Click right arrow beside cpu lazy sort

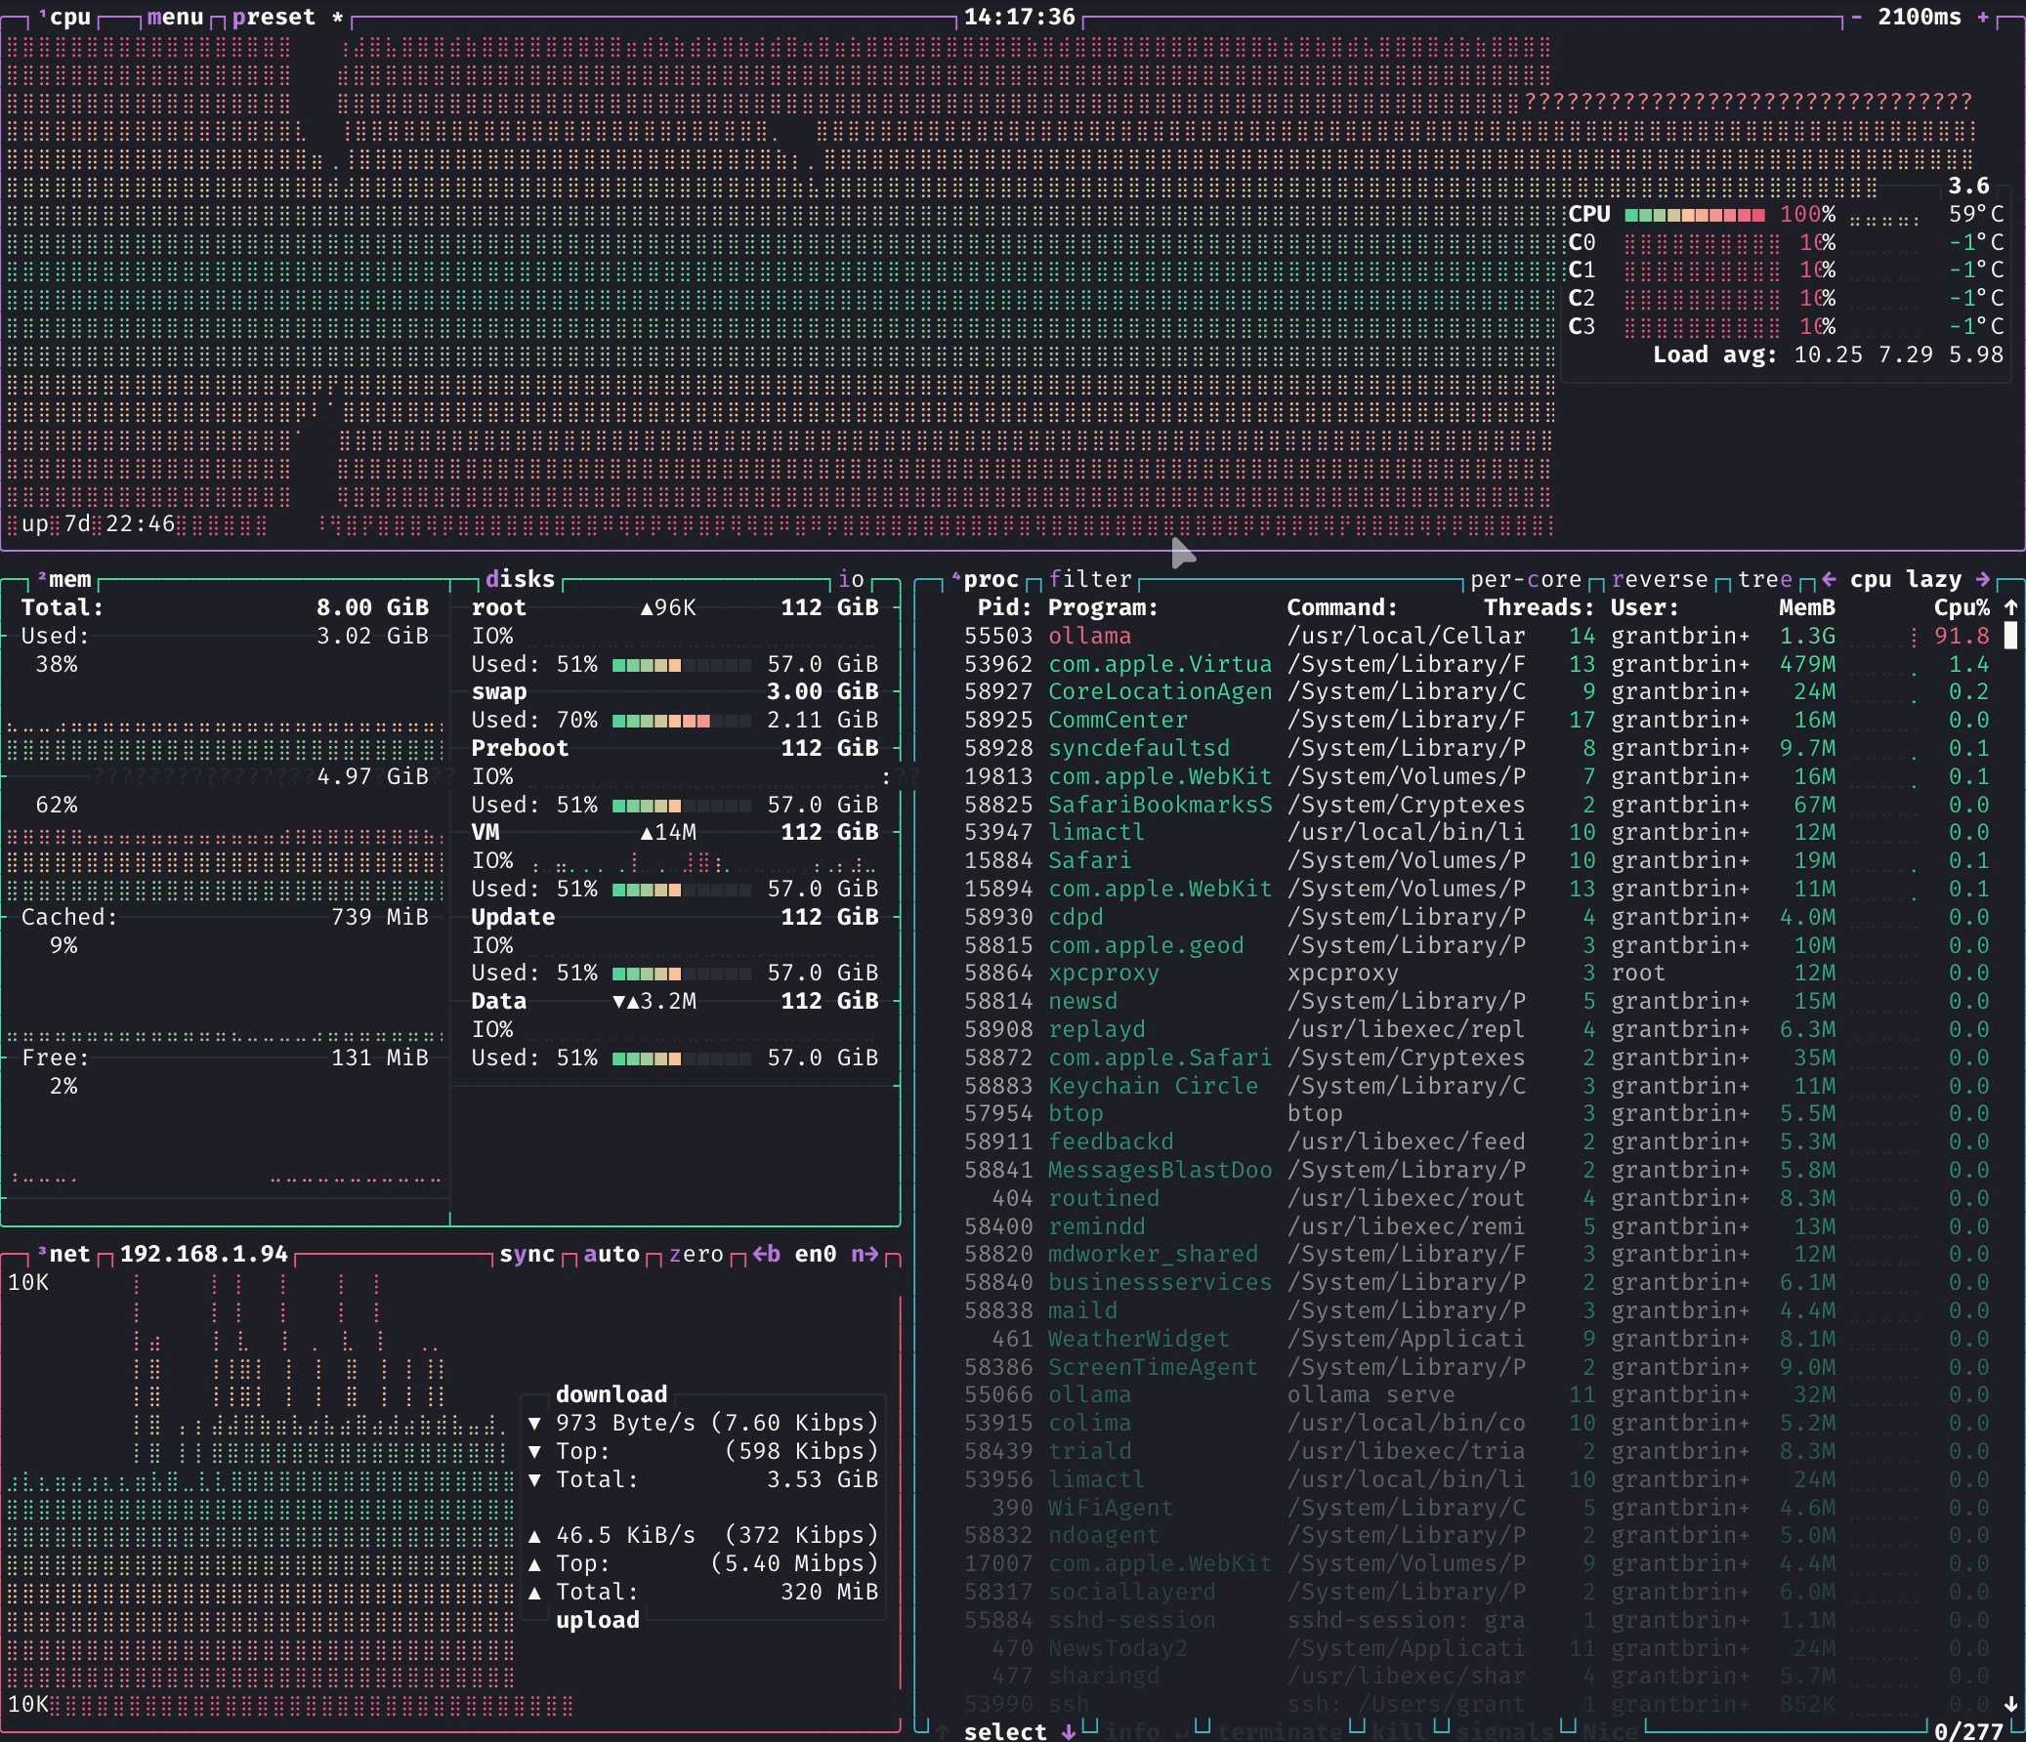pyautogui.click(x=1983, y=579)
